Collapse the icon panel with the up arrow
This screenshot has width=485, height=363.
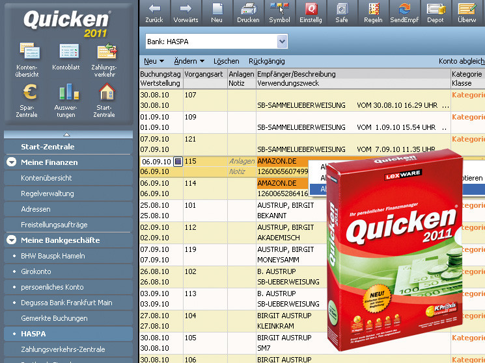[x=66, y=134]
